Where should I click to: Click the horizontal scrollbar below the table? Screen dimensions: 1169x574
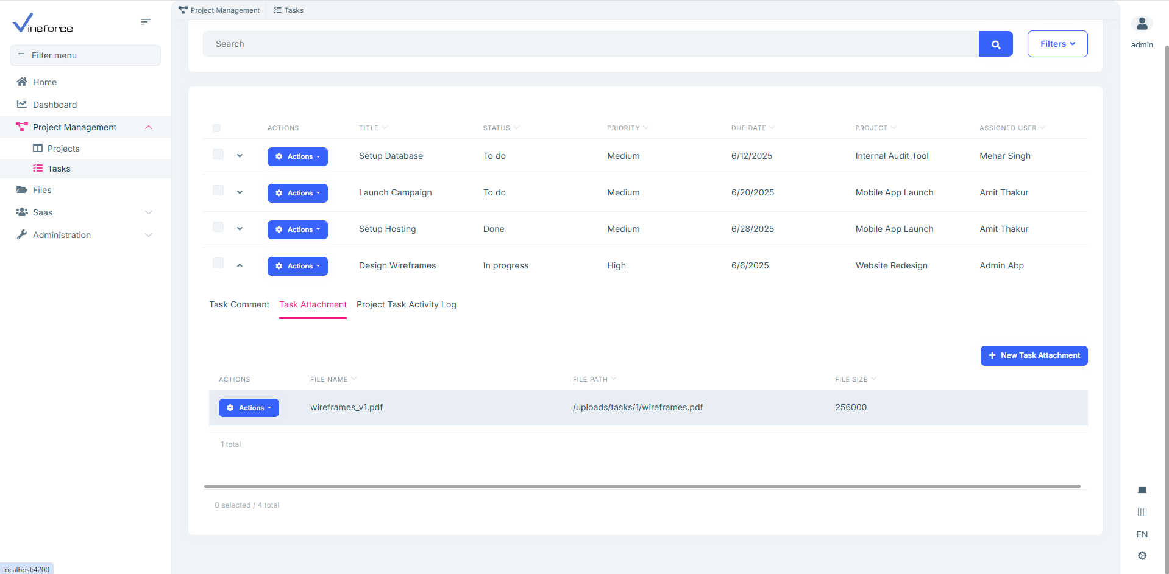pos(642,486)
